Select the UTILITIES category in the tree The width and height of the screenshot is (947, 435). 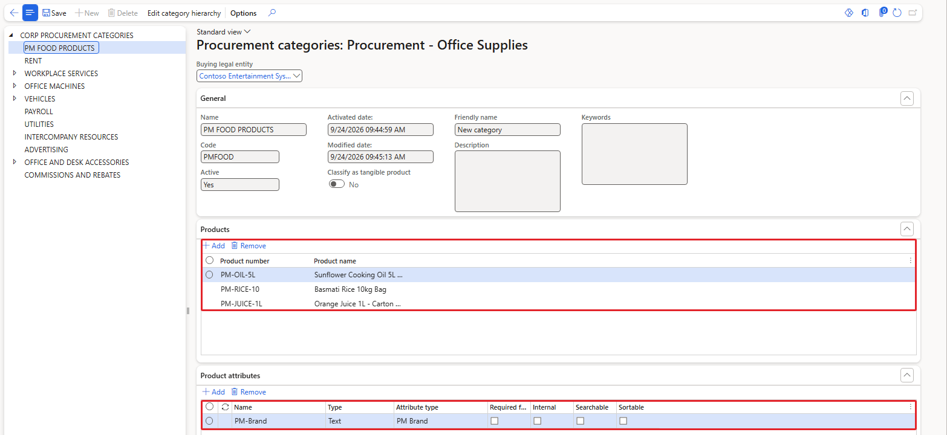click(39, 124)
